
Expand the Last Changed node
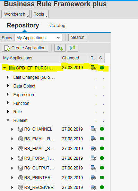click(8, 77)
